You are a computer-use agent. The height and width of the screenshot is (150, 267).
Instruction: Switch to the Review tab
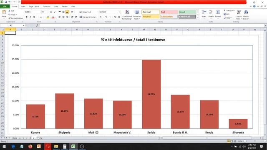[65, 7]
